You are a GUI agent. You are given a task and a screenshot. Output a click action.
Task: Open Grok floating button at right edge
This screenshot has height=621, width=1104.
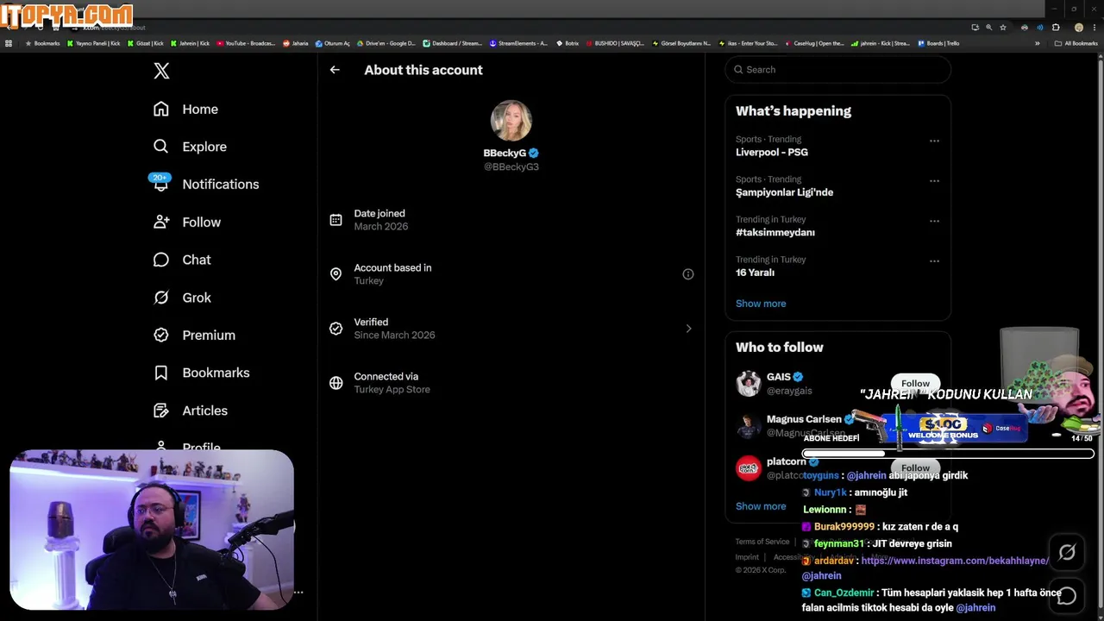coord(1067,553)
